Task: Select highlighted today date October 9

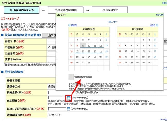Action: point(83,46)
